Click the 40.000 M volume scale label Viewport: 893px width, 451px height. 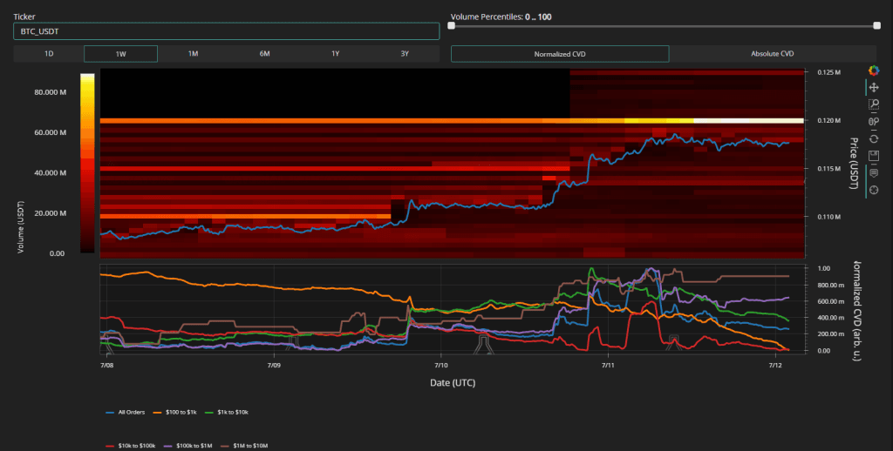pyautogui.click(x=51, y=173)
